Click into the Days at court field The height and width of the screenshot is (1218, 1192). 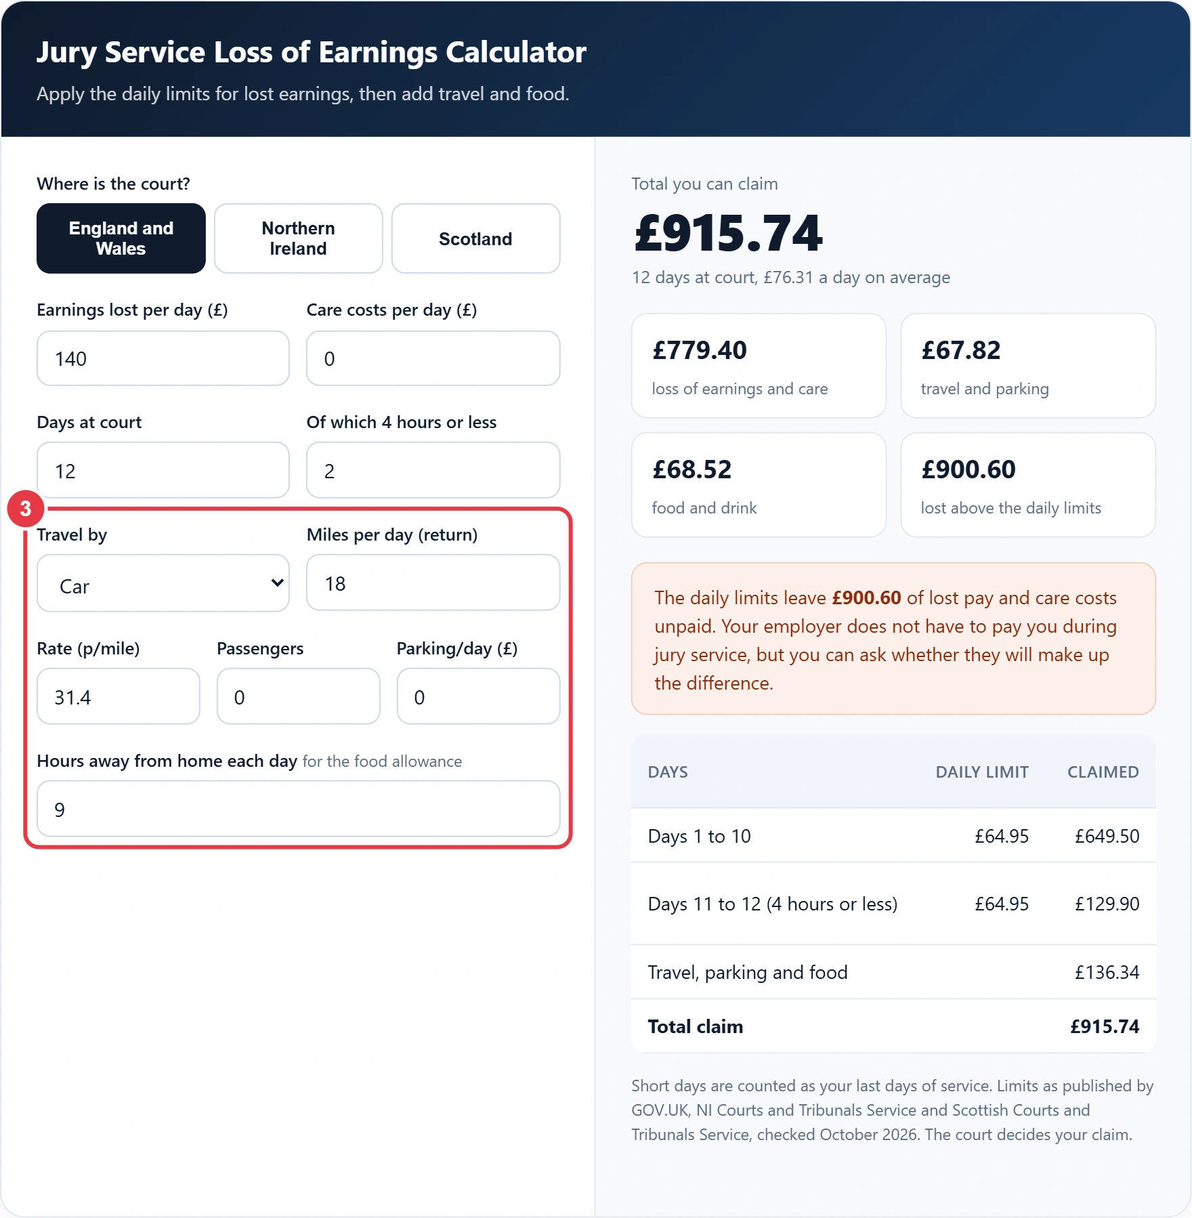click(163, 471)
